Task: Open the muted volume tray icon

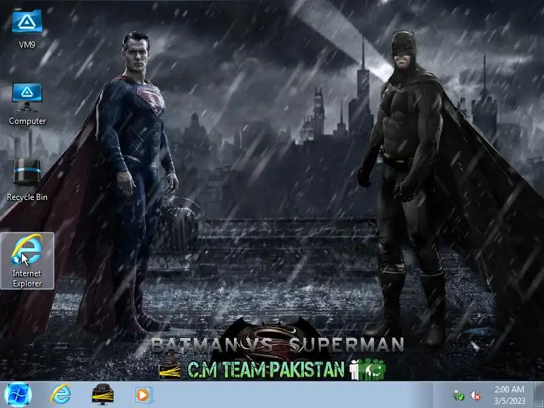Action: (x=475, y=396)
